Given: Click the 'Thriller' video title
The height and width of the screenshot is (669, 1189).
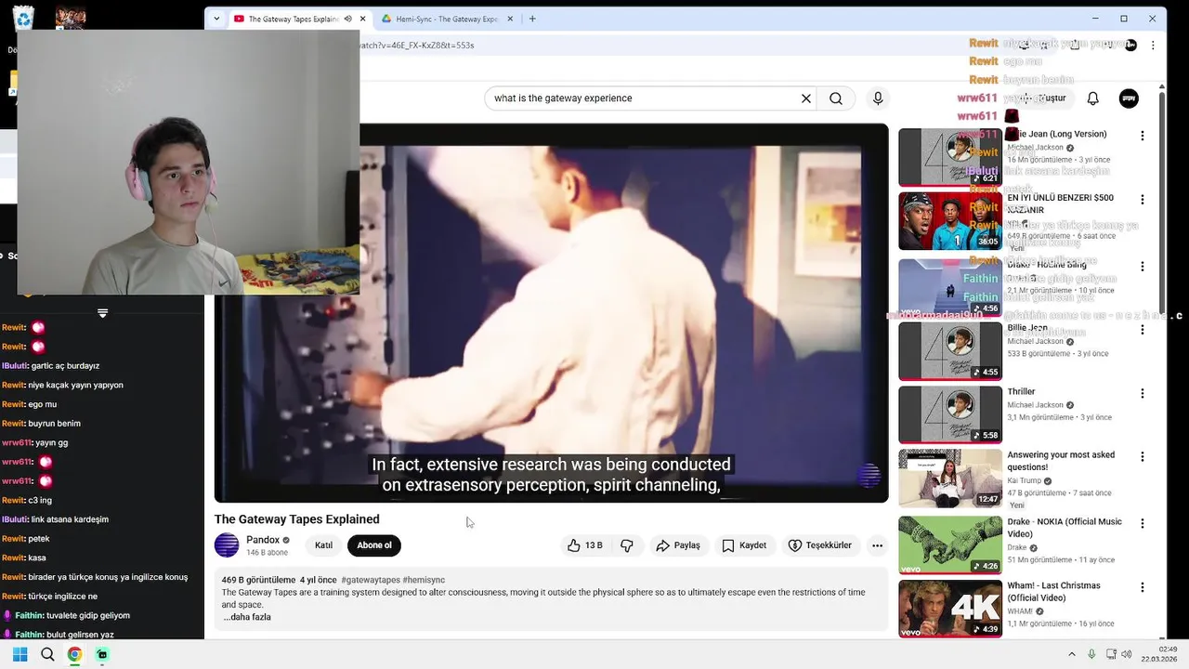Looking at the screenshot, I should pyautogui.click(x=1021, y=392).
